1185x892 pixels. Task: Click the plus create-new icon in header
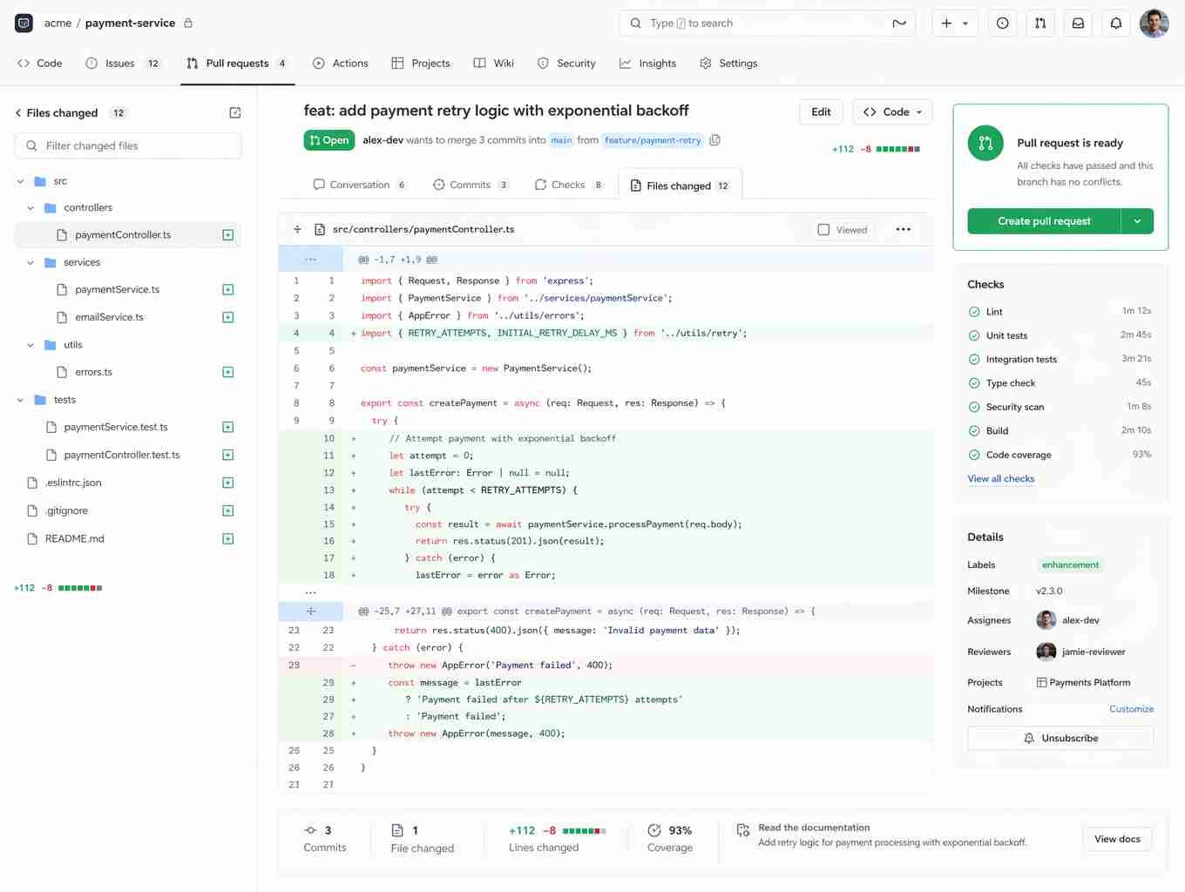pos(946,24)
